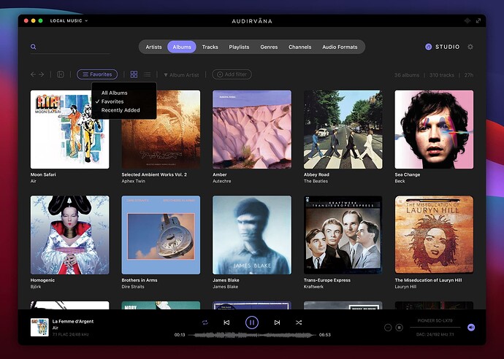504x359 pixels.
Task: Open the Abbey Road album cover
Action: point(343,129)
